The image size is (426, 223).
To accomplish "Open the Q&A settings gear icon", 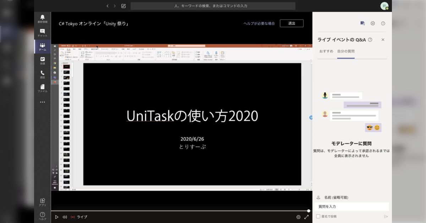I will (x=372, y=23).
